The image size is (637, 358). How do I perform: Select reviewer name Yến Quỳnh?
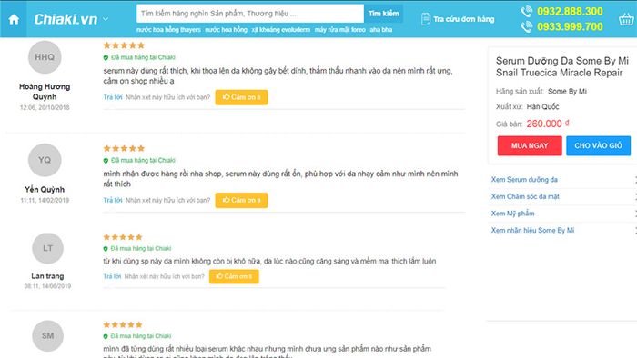(x=45, y=189)
